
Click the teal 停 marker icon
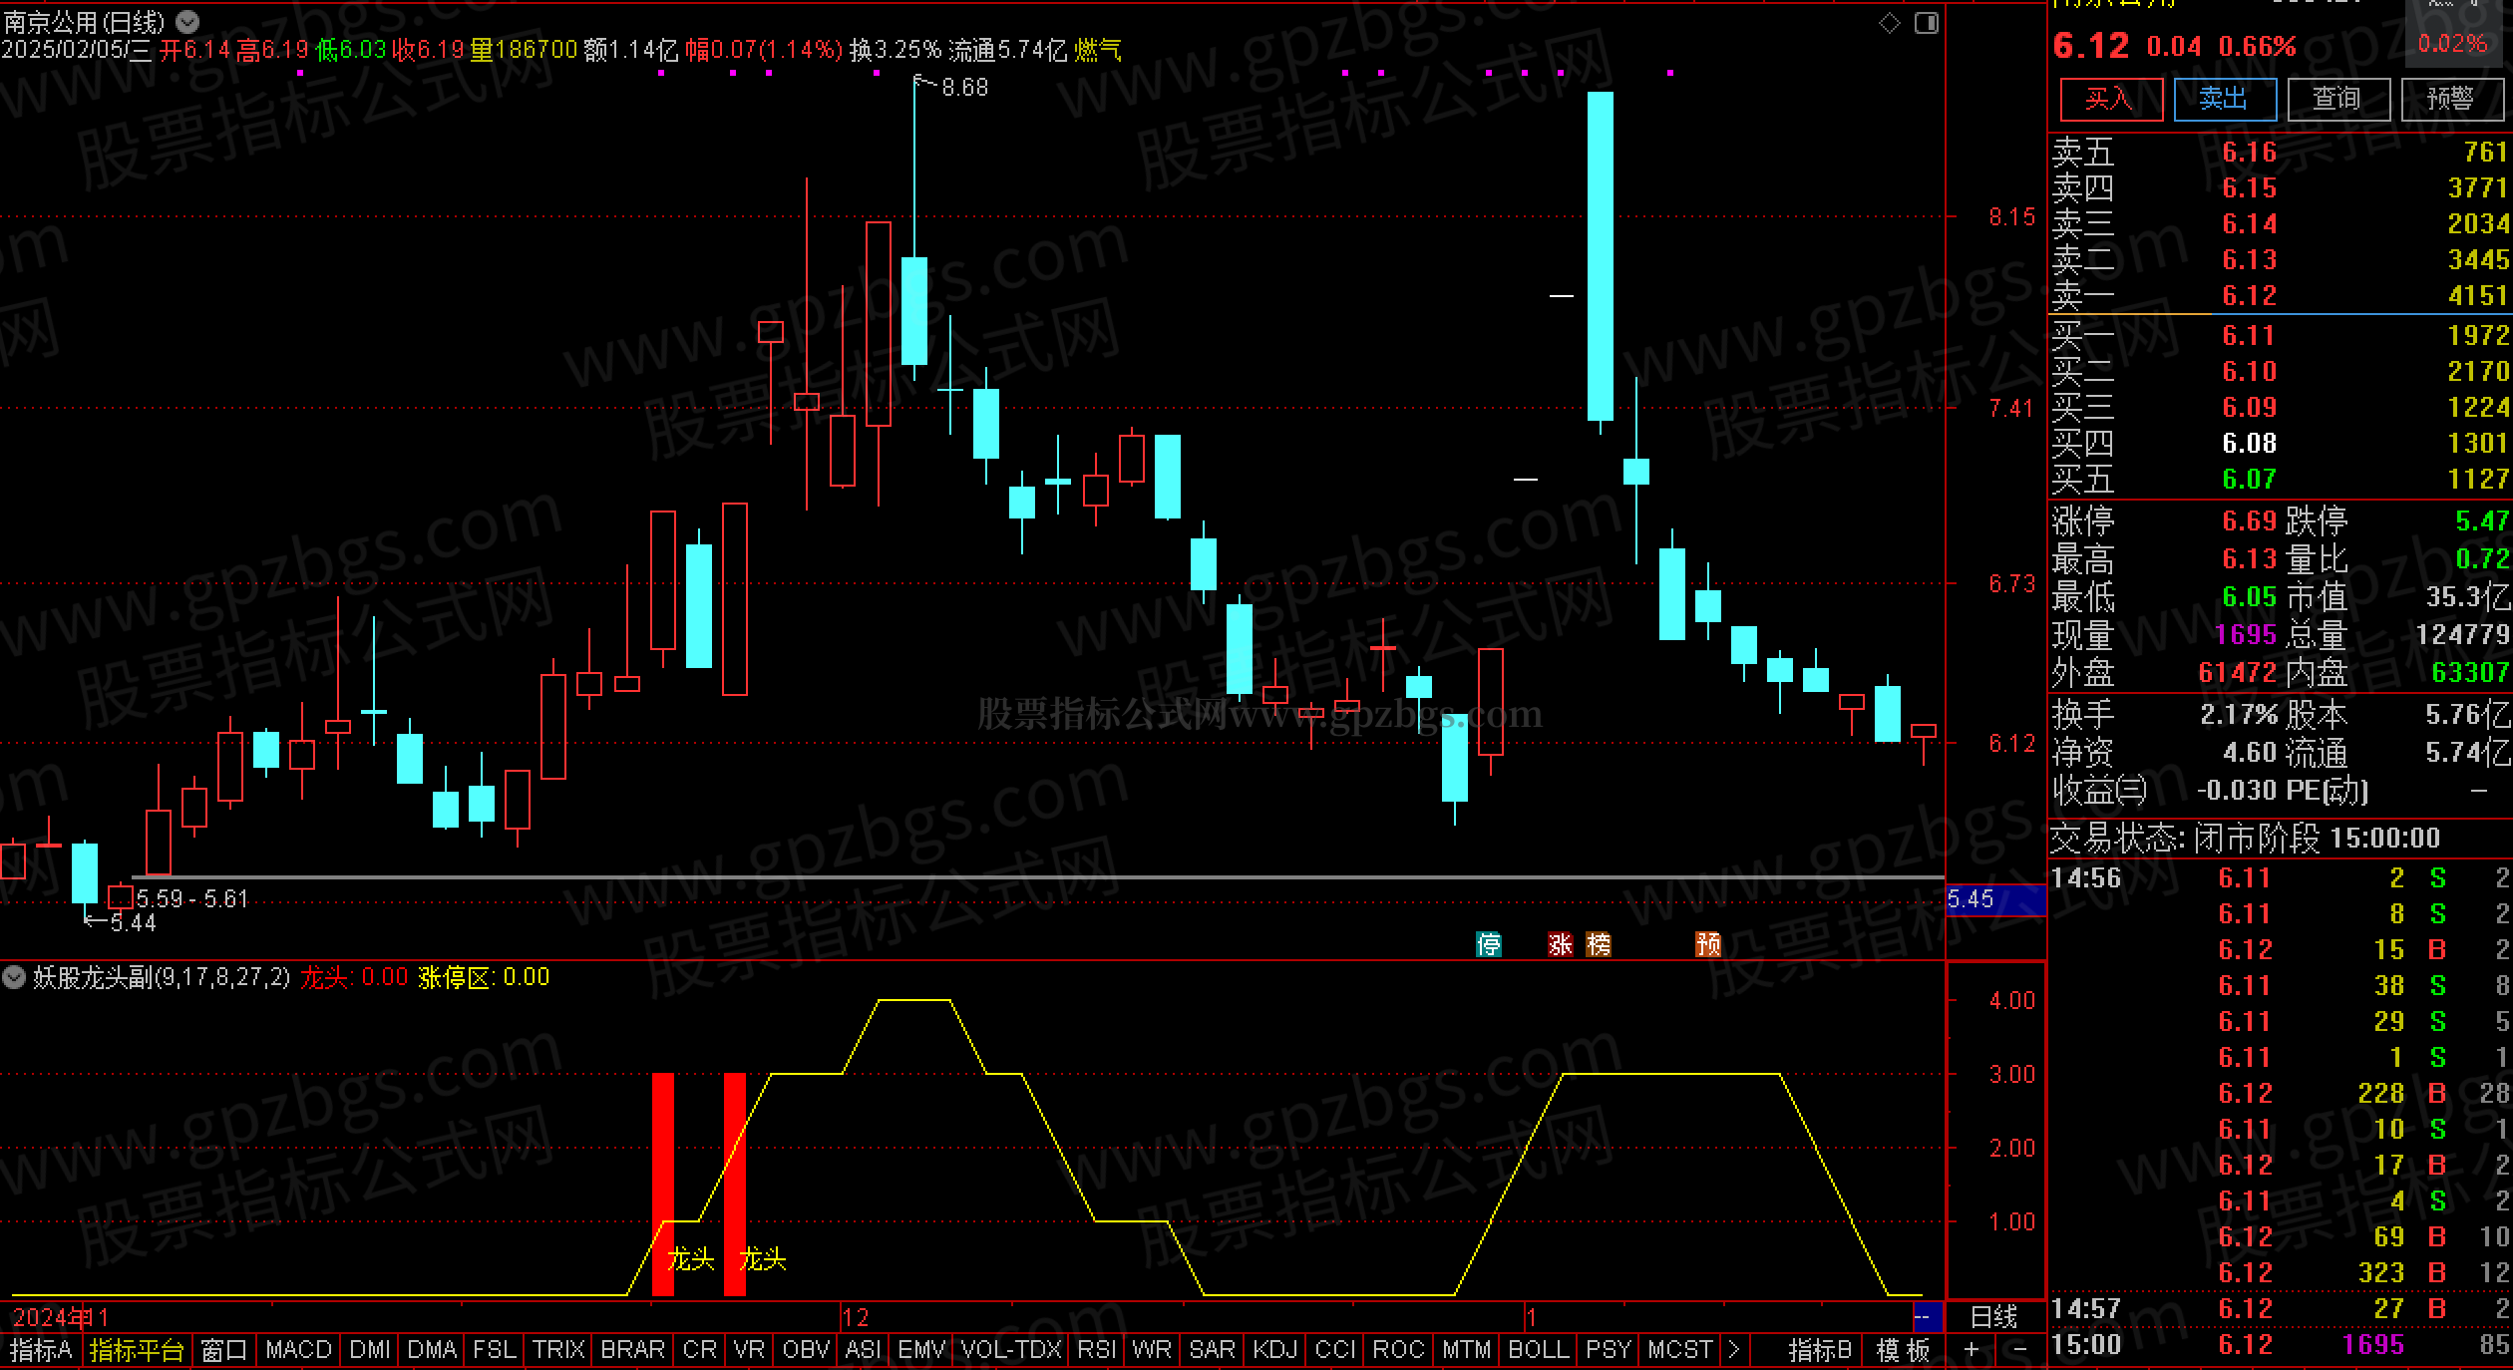pyautogui.click(x=1488, y=943)
